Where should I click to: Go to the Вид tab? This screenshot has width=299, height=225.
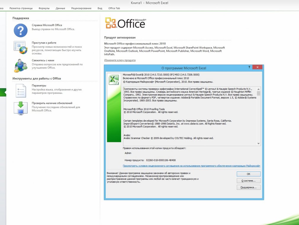click(x=100, y=8)
